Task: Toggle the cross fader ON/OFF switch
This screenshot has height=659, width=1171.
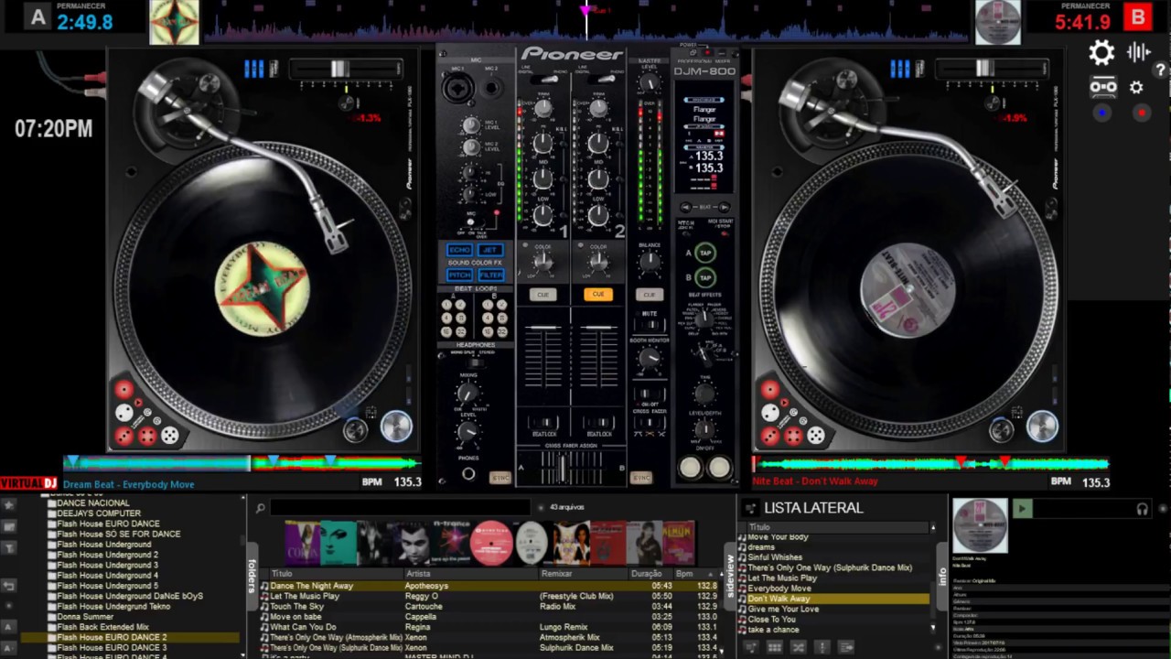Action: 650,394
